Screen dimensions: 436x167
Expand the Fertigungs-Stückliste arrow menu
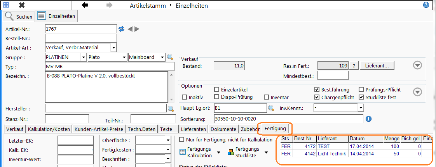[x=266, y=152]
